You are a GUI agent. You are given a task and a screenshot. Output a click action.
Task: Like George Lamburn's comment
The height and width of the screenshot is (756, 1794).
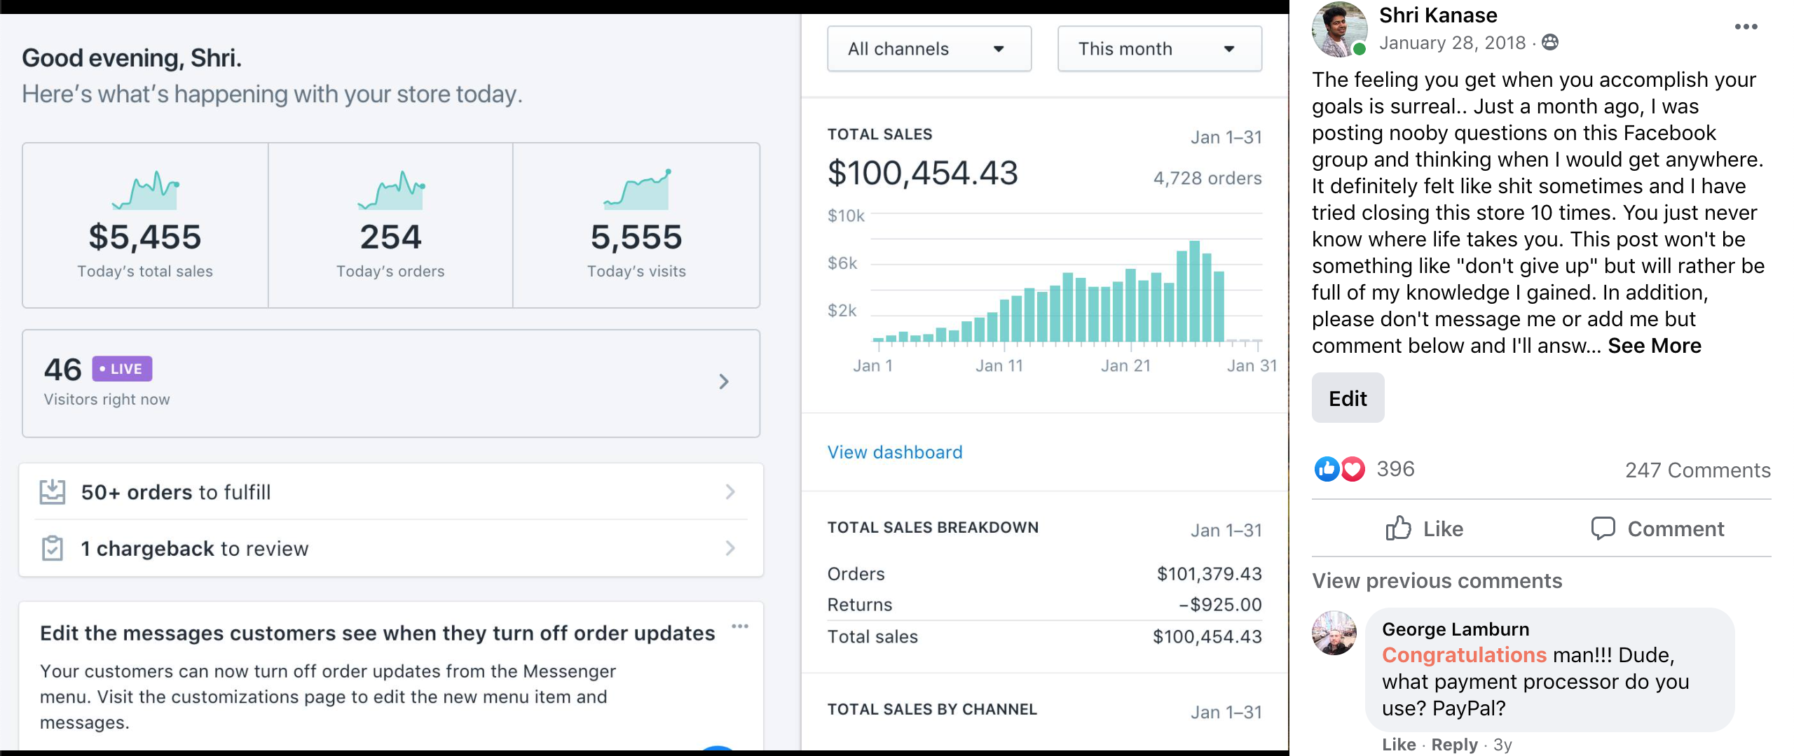coord(1399,745)
